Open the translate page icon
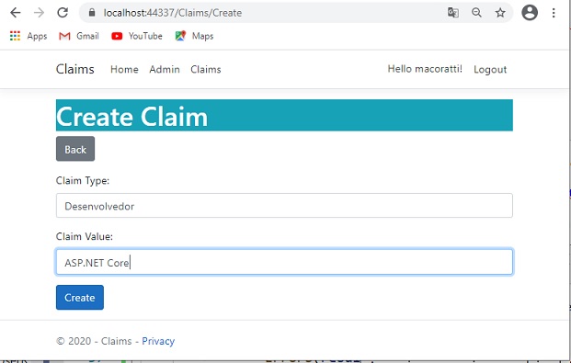The width and height of the screenshot is (571, 363). click(x=453, y=13)
